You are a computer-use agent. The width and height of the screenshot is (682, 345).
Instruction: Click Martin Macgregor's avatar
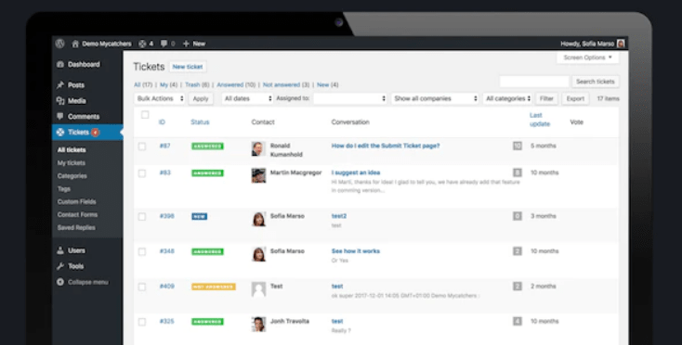pyautogui.click(x=258, y=176)
